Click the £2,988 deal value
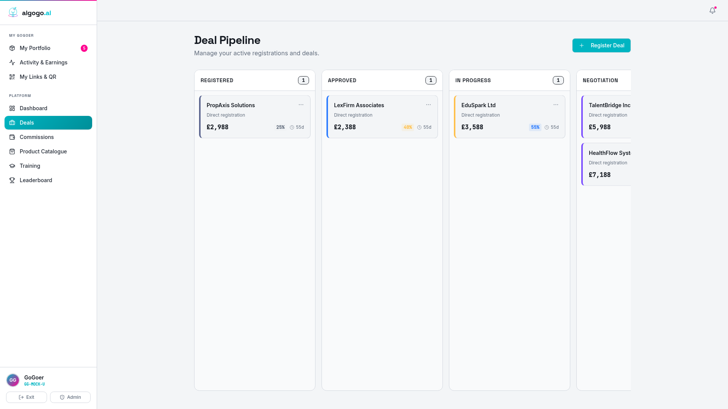728x409 pixels. (218, 127)
